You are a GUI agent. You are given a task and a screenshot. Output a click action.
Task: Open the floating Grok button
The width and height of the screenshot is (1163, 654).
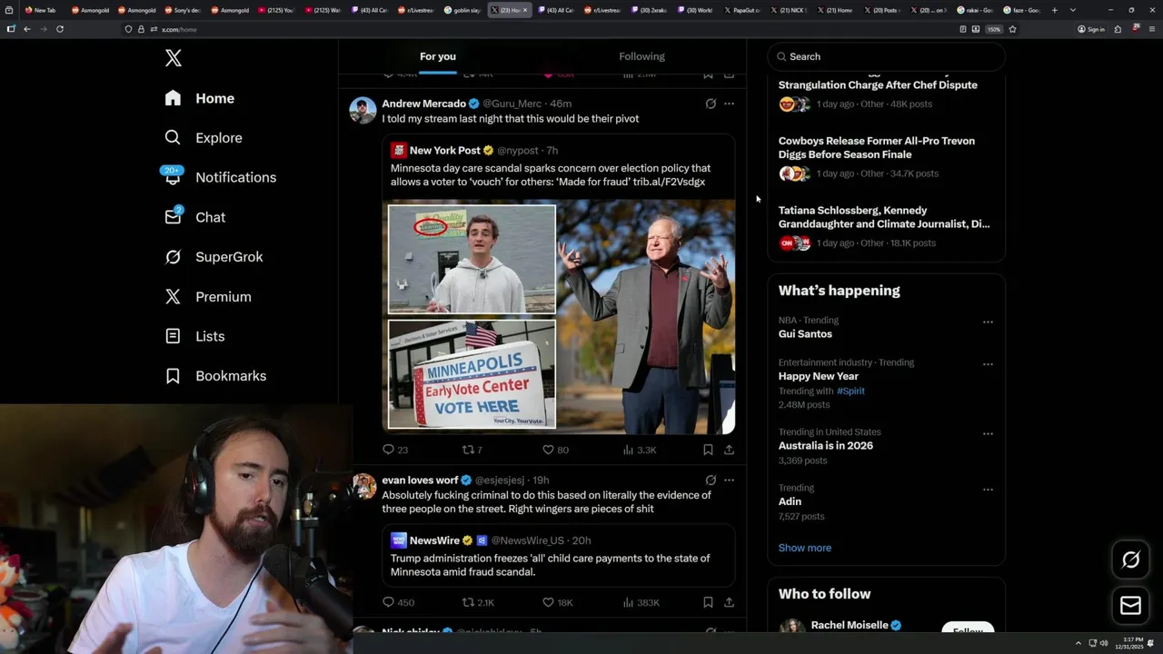[x=1130, y=560]
